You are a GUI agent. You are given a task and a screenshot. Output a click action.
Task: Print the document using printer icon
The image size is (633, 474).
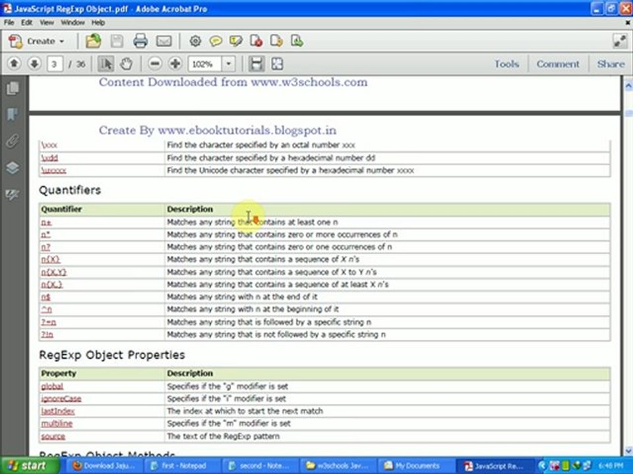[140, 41]
